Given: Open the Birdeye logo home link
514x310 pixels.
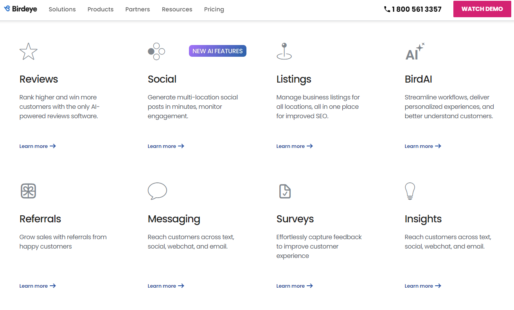Looking at the screenshot, I should (21, 9).
